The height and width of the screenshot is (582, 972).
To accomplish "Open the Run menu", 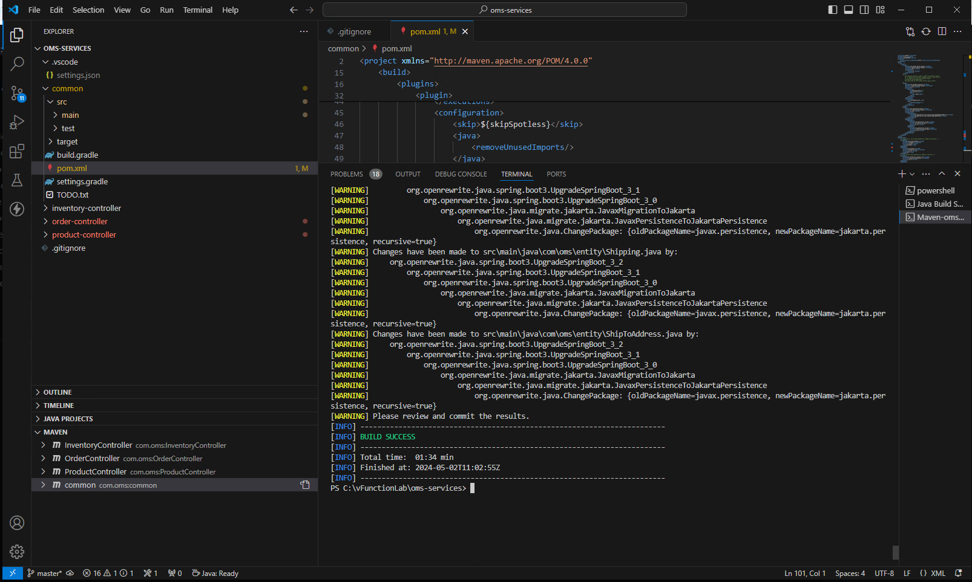I will point(166,10).
